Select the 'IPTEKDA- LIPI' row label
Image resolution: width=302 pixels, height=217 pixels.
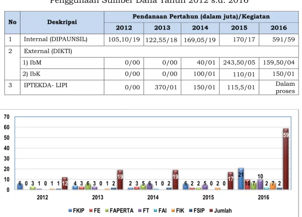pyautogui.click(x=46, y=85)
